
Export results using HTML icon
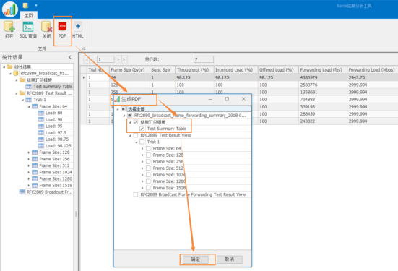tap(78, 27)
